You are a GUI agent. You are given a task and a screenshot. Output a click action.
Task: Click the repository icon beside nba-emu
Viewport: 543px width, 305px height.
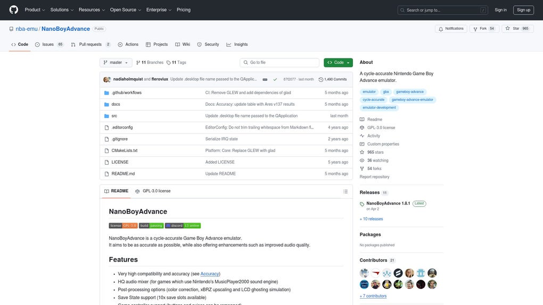click(x=11, y=29)
